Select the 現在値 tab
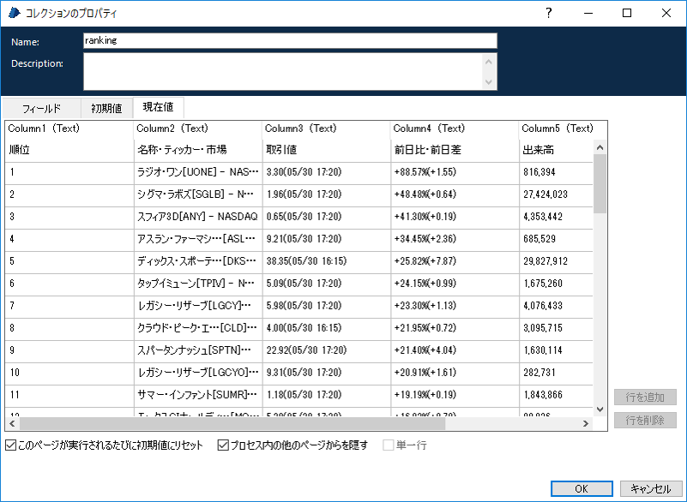Screen dimensions: 687x502 [158, 107]
